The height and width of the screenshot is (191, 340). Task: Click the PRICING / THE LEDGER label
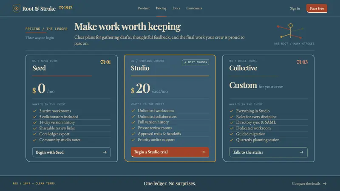tap(46, 29)
